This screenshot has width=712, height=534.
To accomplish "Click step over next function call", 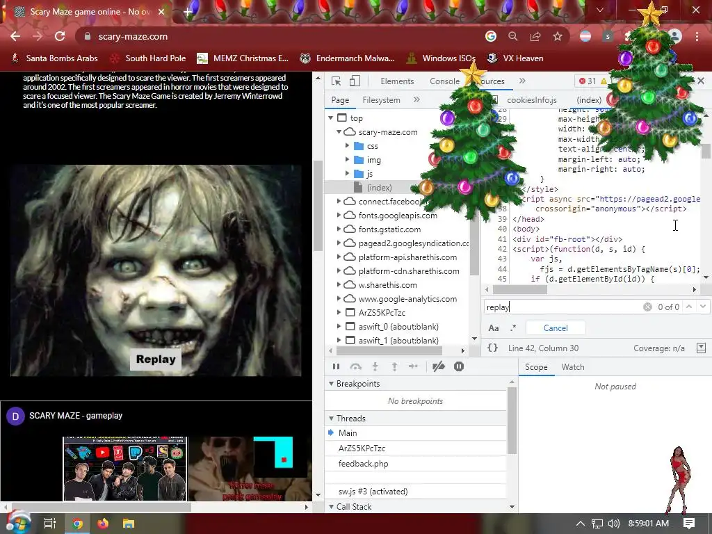I will point(355,366).
